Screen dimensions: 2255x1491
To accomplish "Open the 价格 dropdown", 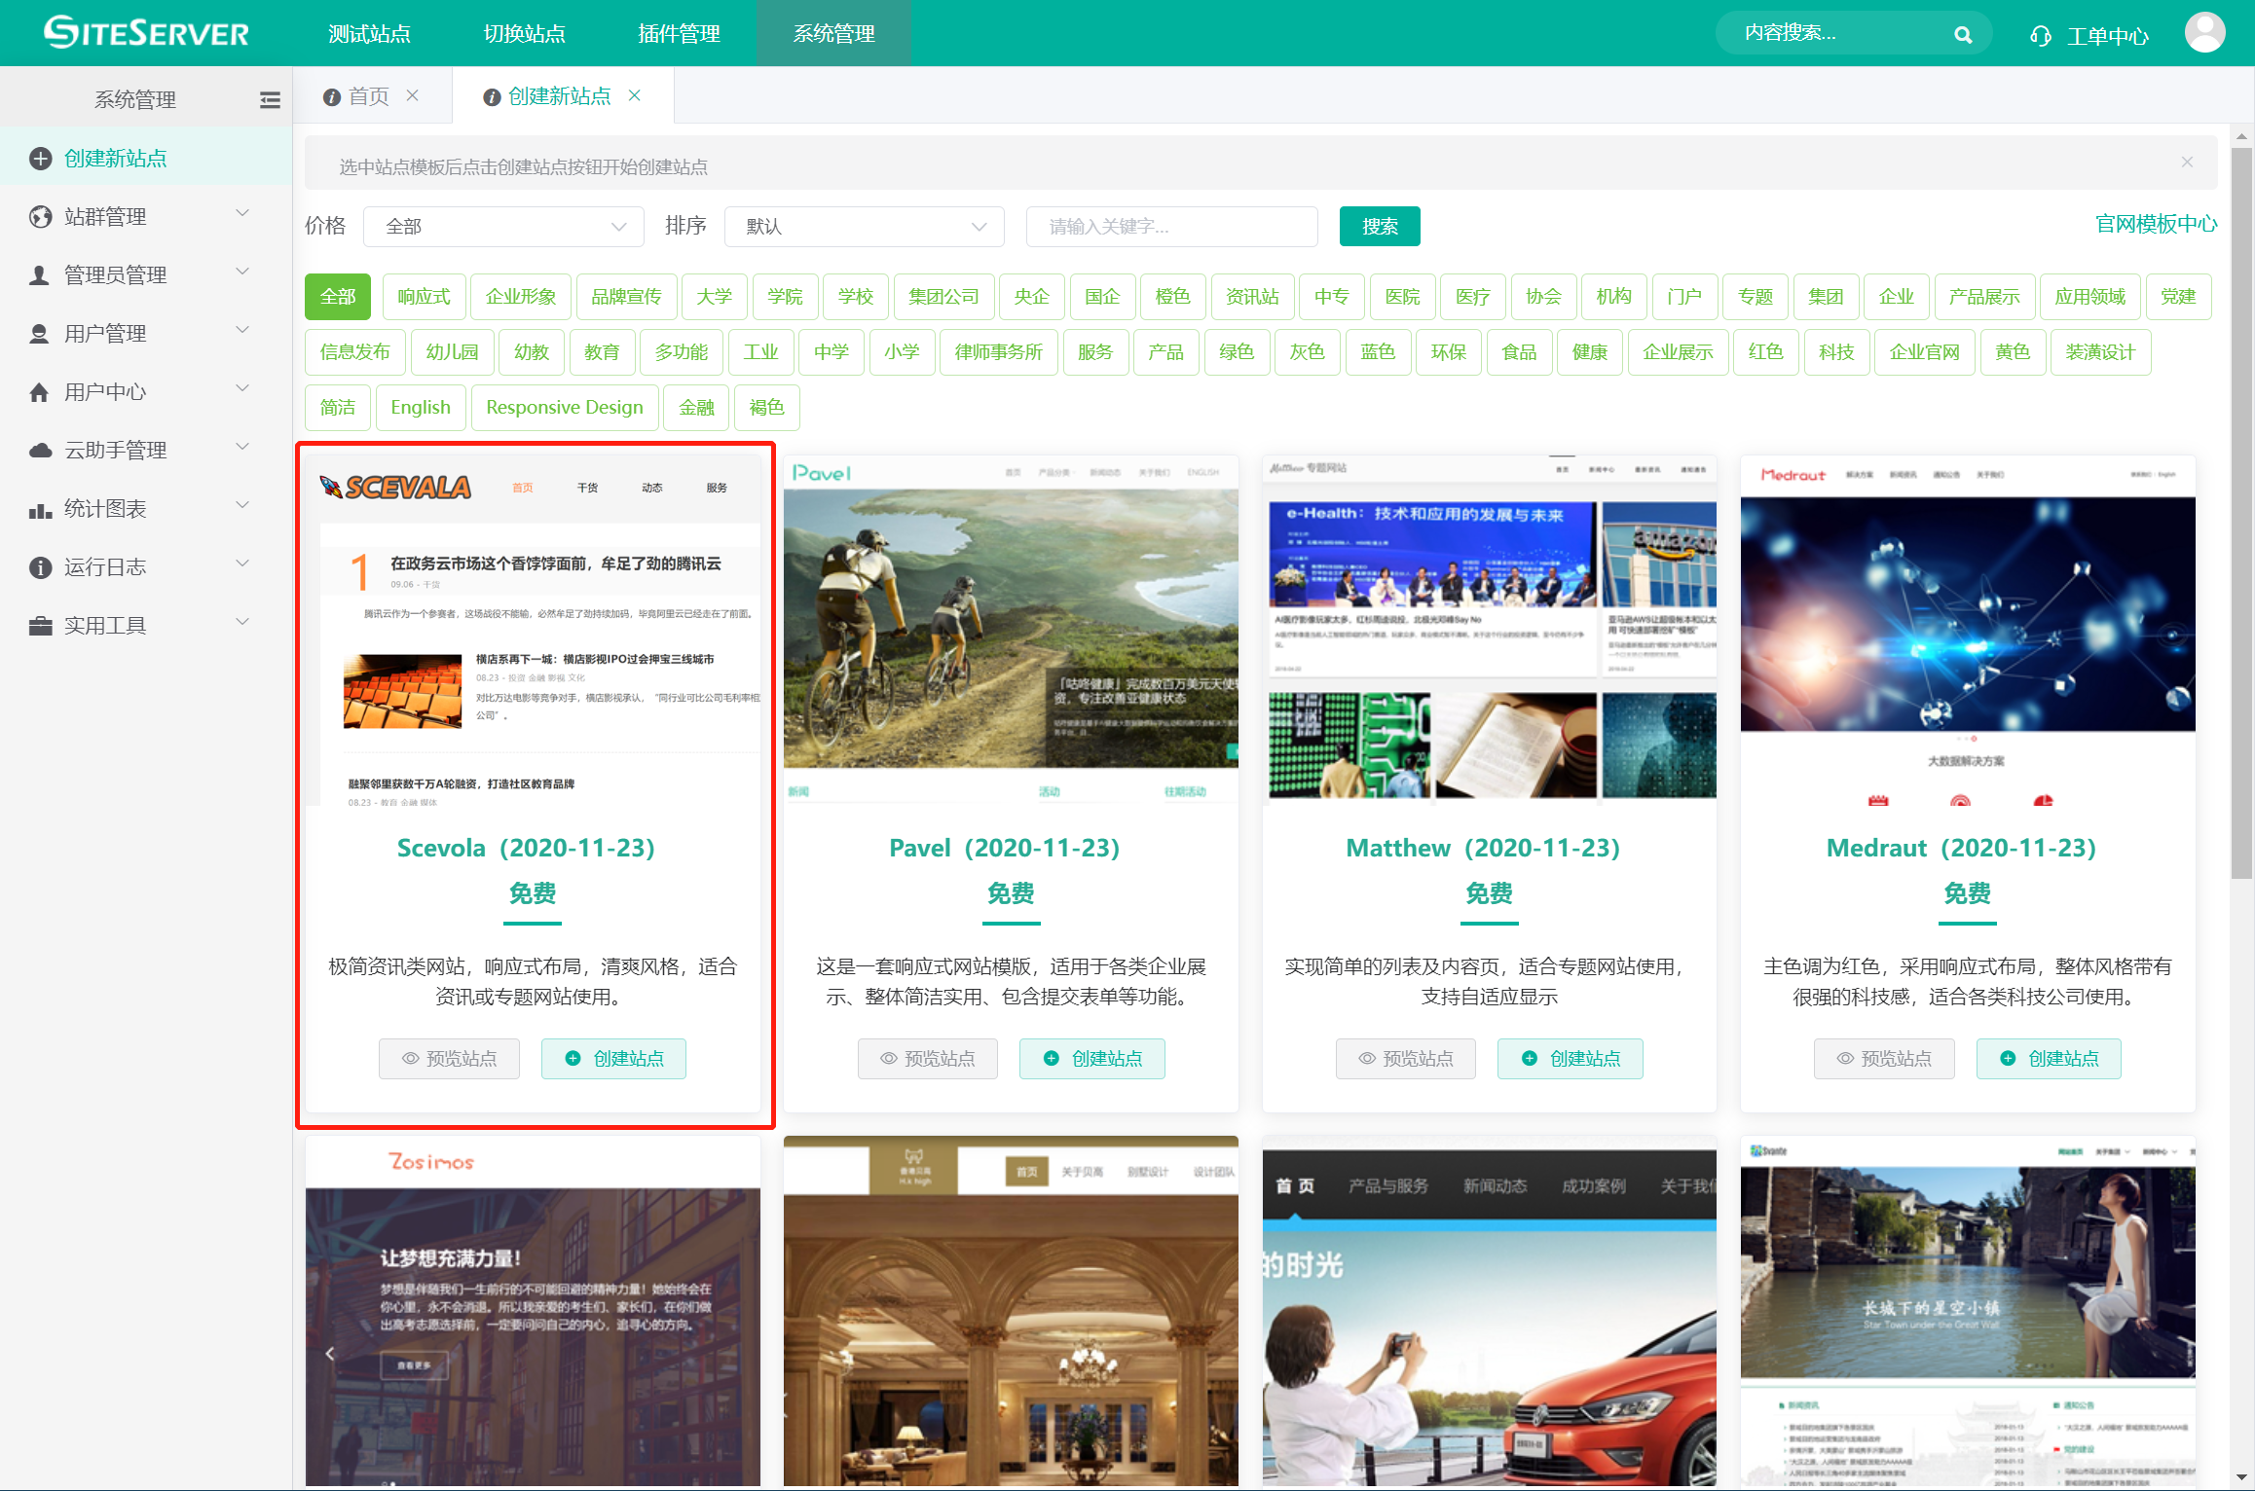I will [503, 227].
